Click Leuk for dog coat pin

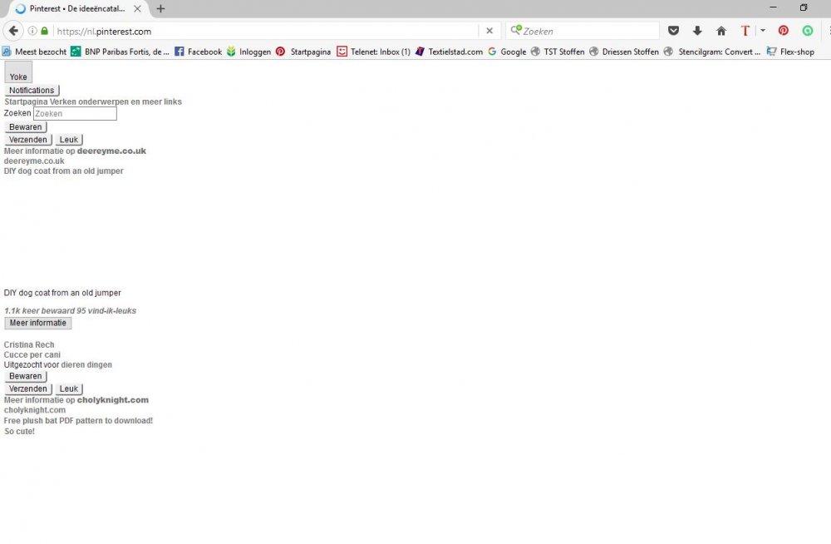pos(69,140)
